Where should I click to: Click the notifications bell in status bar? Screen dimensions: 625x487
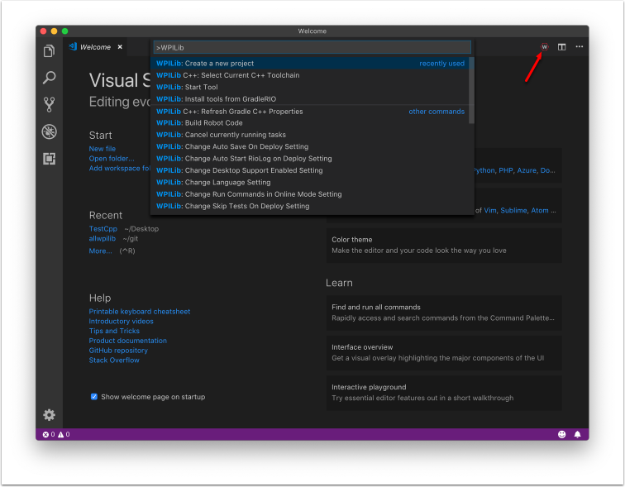coord(577,434)
